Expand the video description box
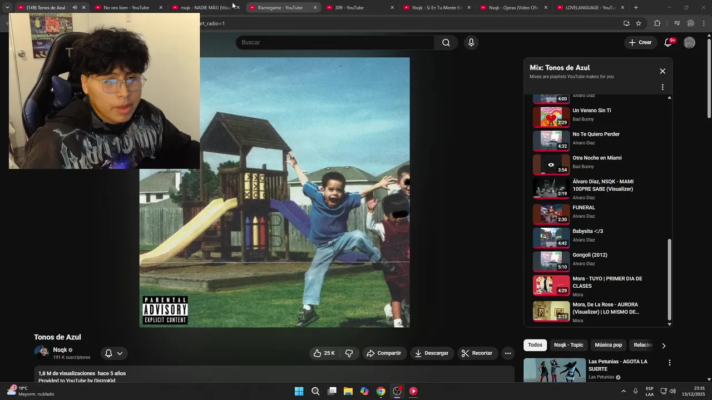The height and width of the screenshot is (400, 712). [274, 375]
